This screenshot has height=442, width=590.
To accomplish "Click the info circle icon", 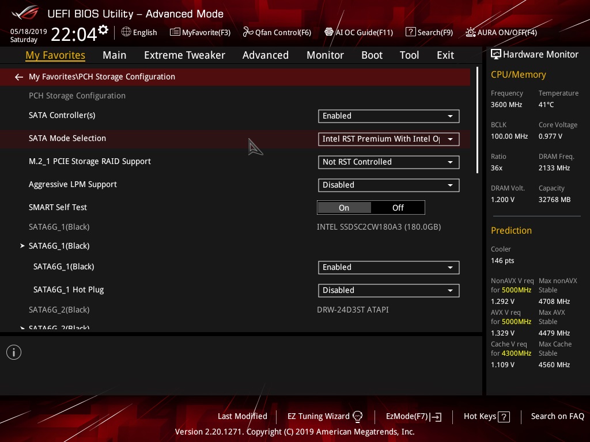I will [x=14, y=352].
